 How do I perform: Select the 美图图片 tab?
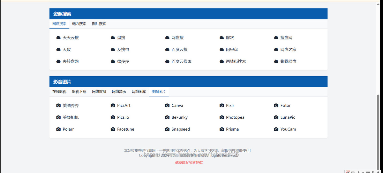(x=159, y=92)
